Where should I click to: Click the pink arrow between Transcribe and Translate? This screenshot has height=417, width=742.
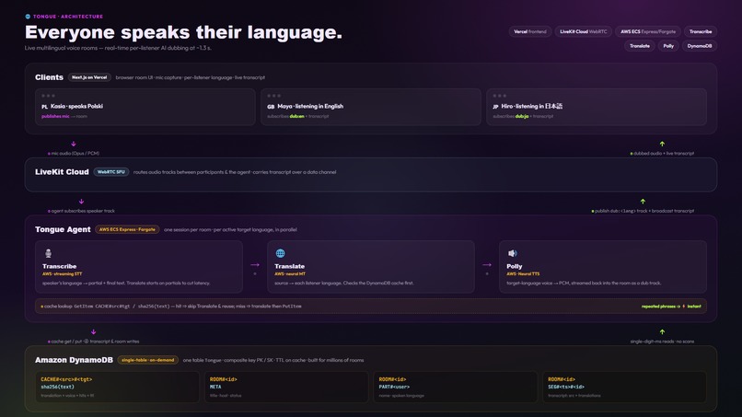255,265
